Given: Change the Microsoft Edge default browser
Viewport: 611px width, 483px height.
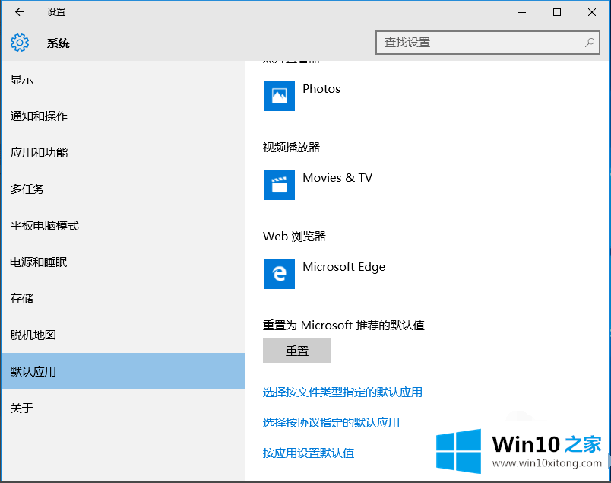Looking at the screenshot, I should click(325, 274).
